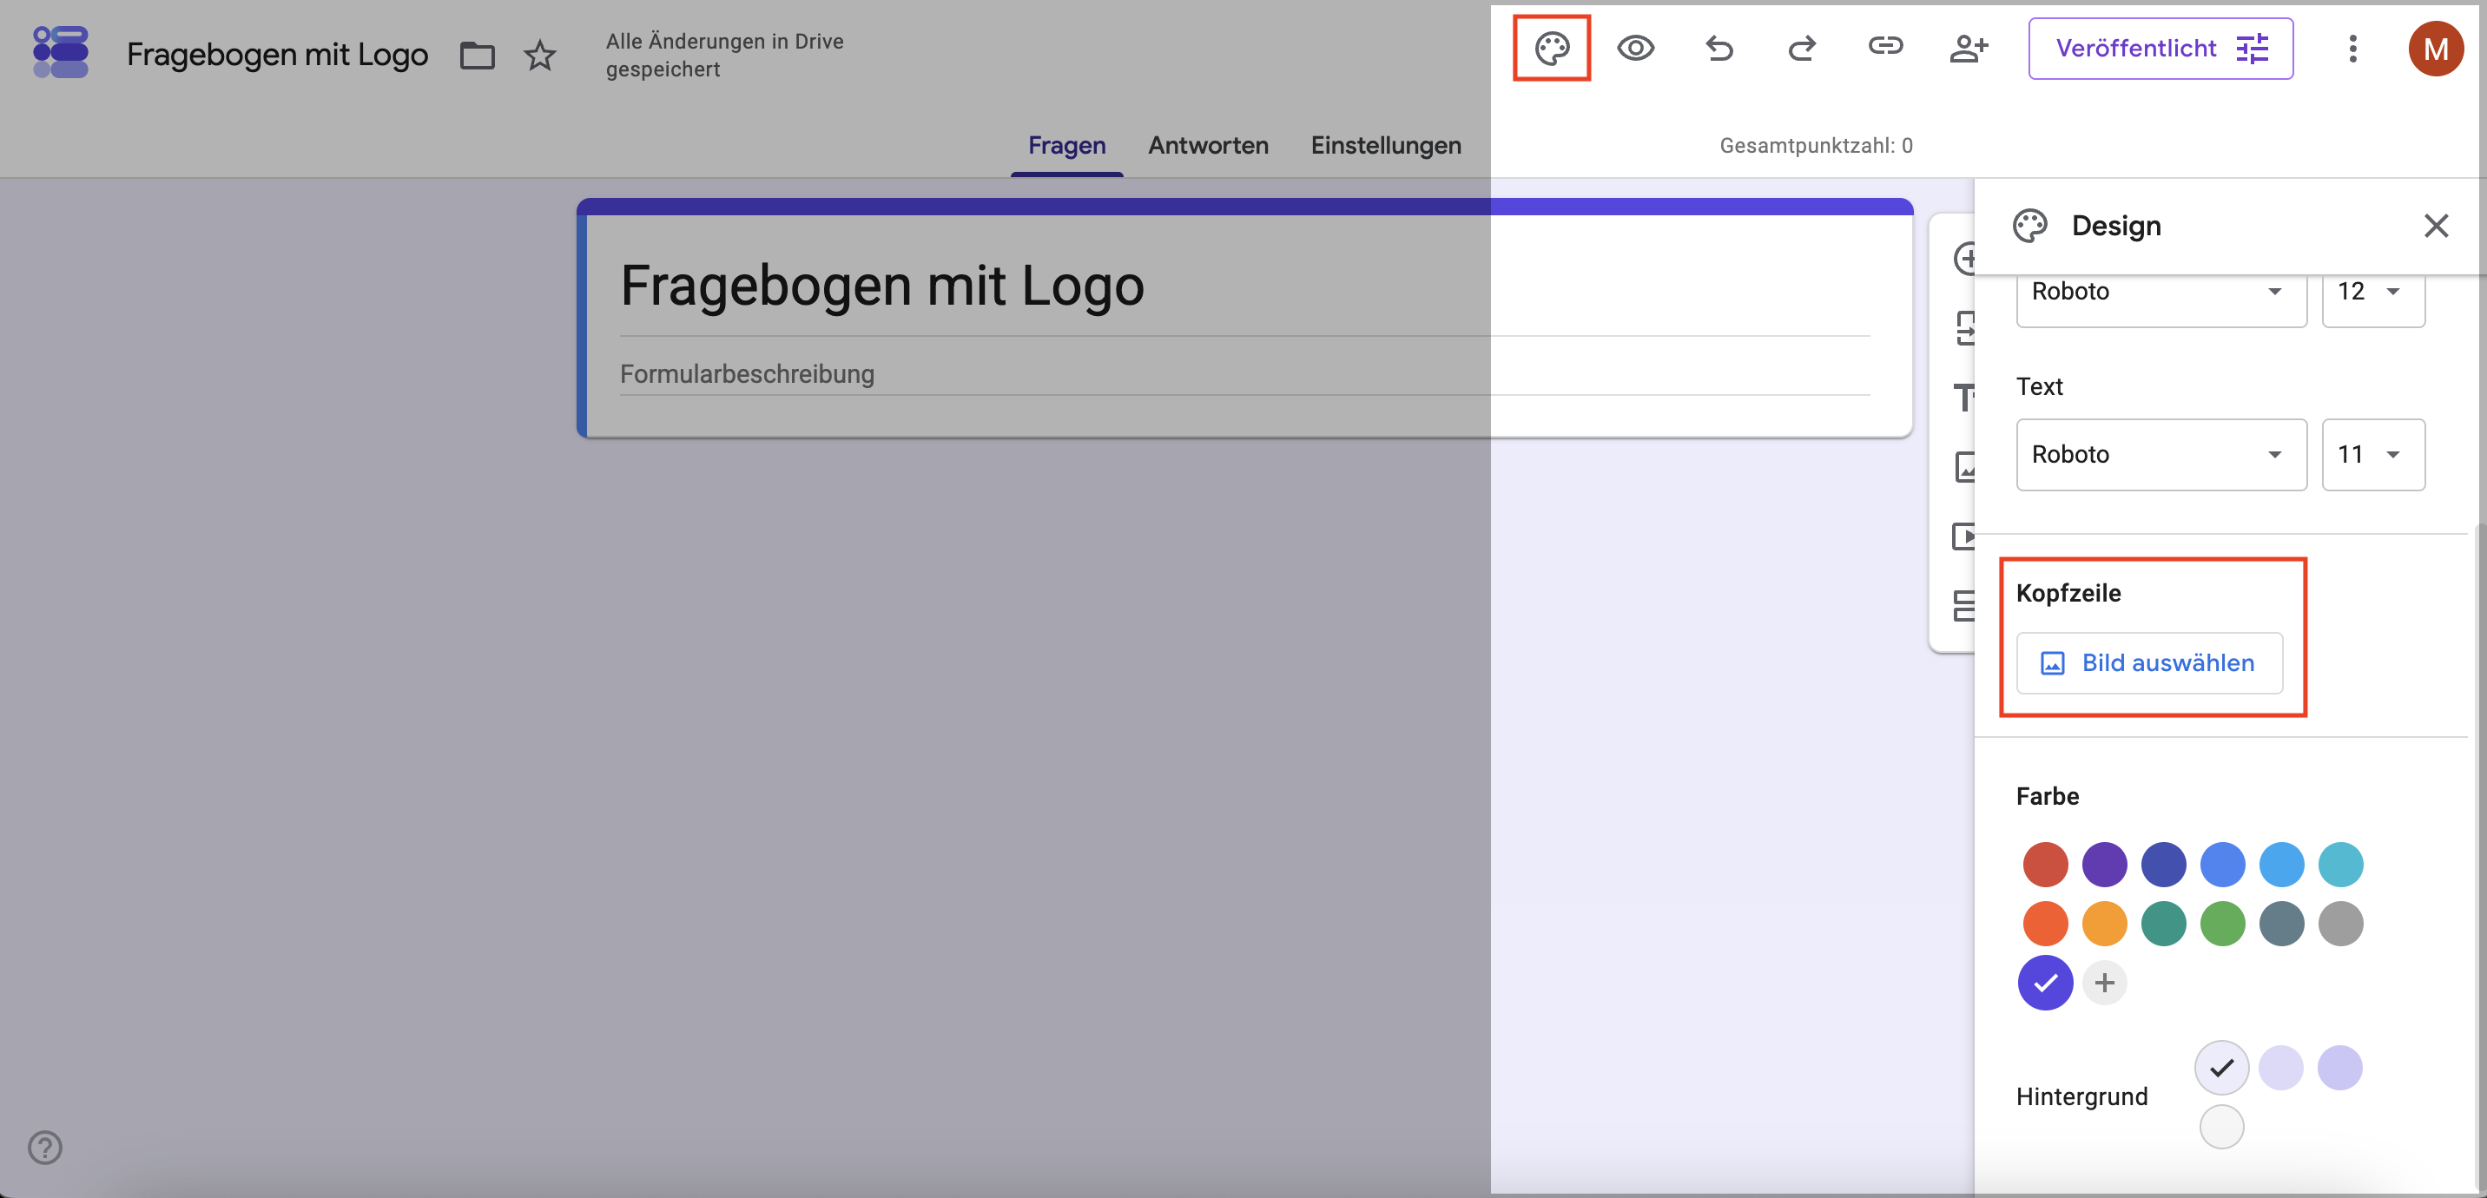Select the green theme color

point(2221,923)
